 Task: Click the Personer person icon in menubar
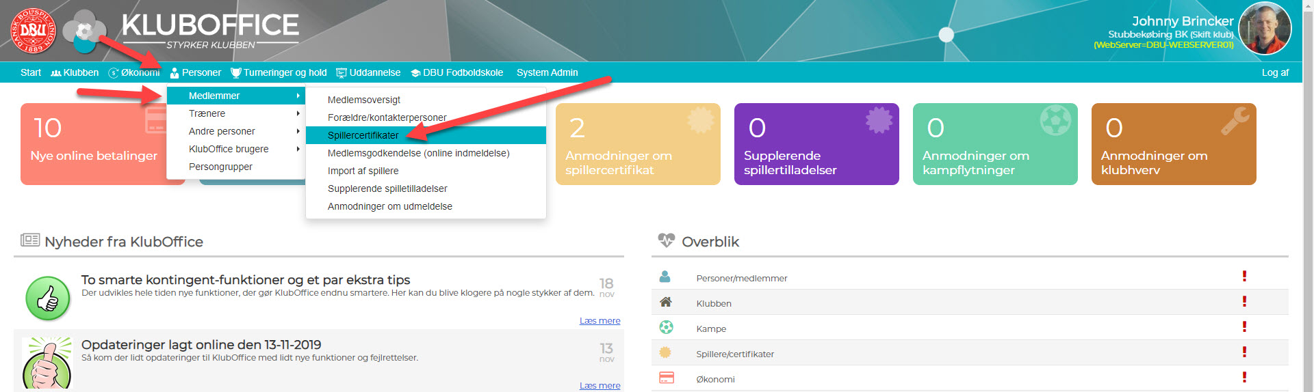coord(175,73)
